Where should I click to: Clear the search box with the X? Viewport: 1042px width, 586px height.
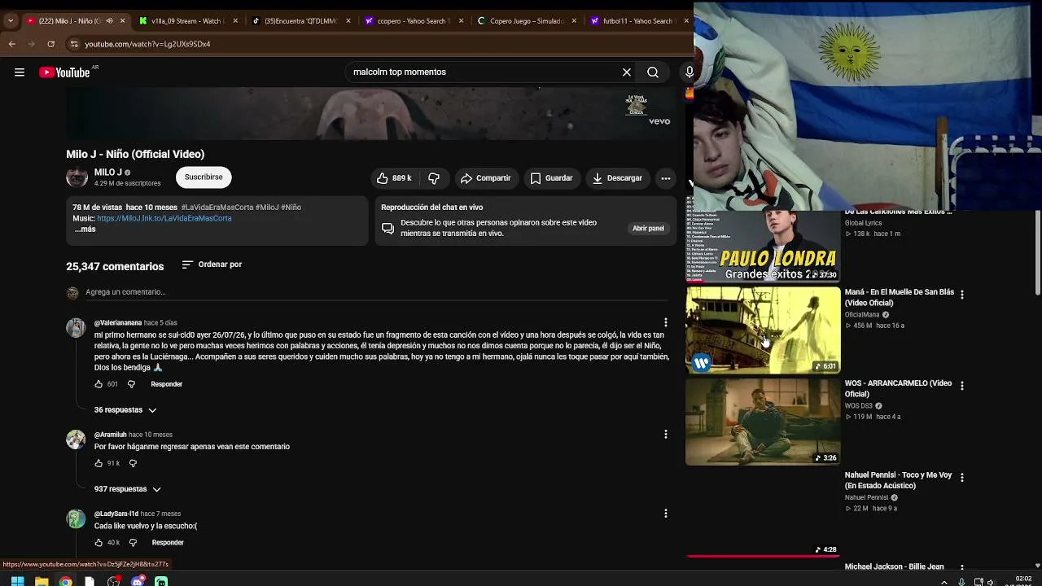tap(627, 72)
